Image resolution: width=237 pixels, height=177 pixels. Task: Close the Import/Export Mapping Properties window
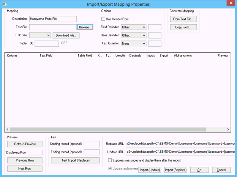coord(229,4)
